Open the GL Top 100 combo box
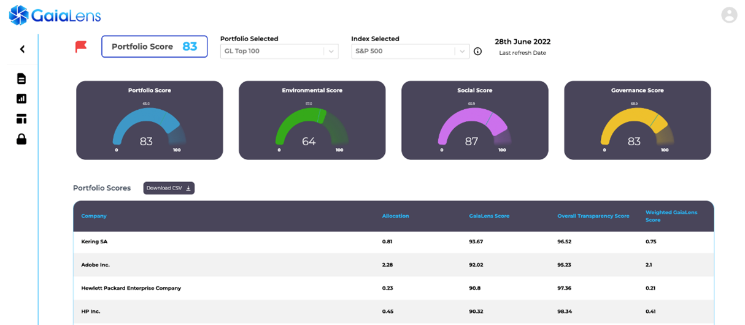The image size is (745, 325). pos(279,52)
